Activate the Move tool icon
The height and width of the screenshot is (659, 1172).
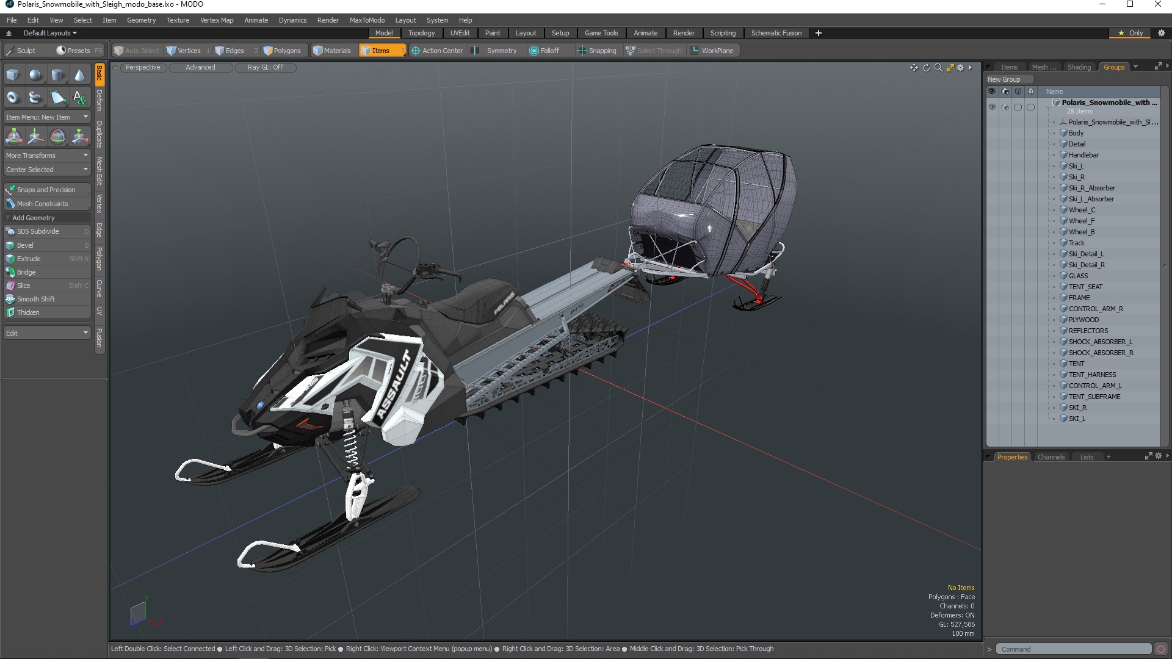35,136
